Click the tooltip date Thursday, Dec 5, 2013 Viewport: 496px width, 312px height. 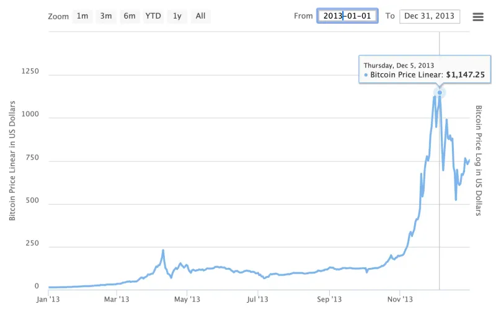[399, 66]
